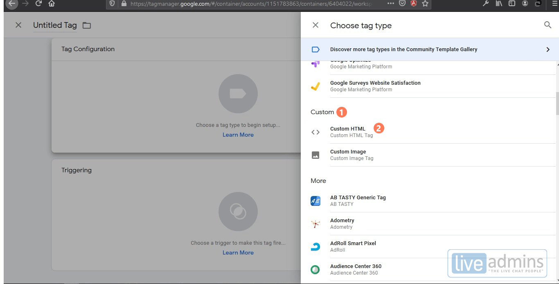The width and height of the screenshot is (559, 284).
Task: Reload the page
Action: pyautogui.click(x=38, y=4)
